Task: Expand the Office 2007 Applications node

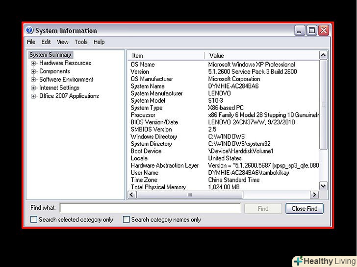Action: (33, 96)
